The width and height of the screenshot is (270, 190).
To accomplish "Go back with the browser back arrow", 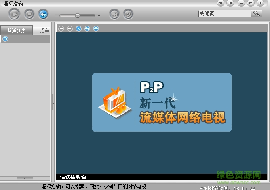I will coord(61,29).
